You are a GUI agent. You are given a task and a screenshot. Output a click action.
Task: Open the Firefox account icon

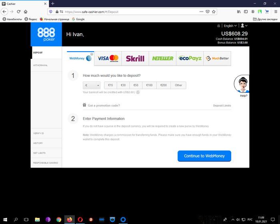pos(253,12)
